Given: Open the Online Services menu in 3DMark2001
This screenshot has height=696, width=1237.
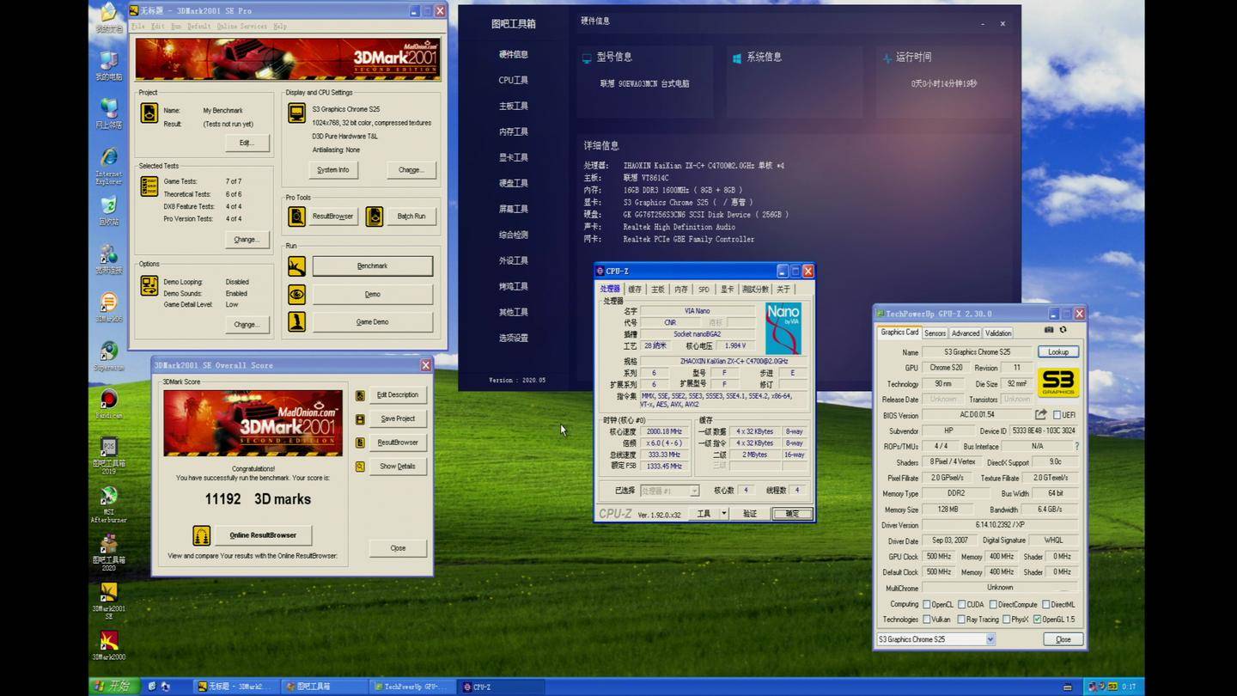Looking at the screenshot, I should pyautogui.click(x=241, y=27).
